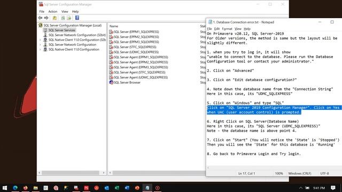Open the Windows Start menu
This screenshot has width=342, height=192.
[x=5, y=188]
